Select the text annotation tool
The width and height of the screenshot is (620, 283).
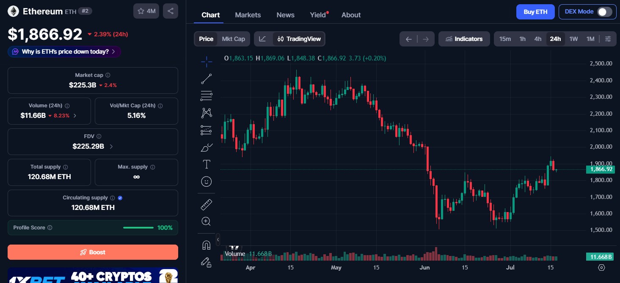[207, 164]
